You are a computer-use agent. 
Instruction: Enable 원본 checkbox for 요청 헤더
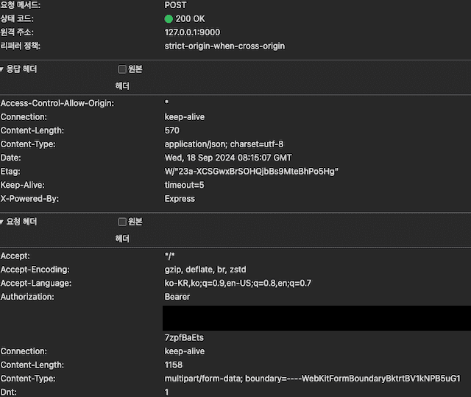click(122, 222)
